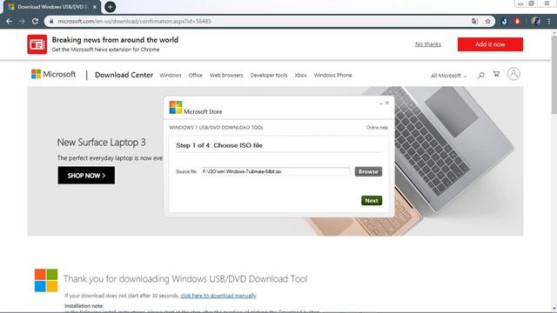Dismiss banner with No thanks
The height and width of the screenshot is (313, 557).
[428, 44]
